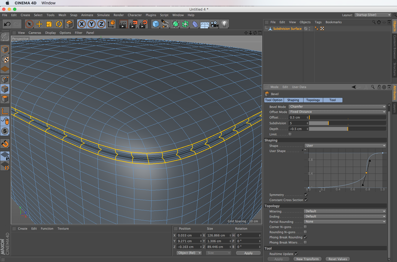Image resolution: width=397 pixels, height=262 pixels.
Task: Click the New Transform button
Action: point(307,259)
